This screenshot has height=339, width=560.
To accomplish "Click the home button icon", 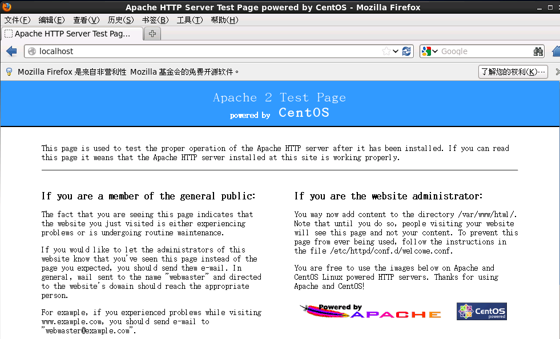I will pos(556,51).
